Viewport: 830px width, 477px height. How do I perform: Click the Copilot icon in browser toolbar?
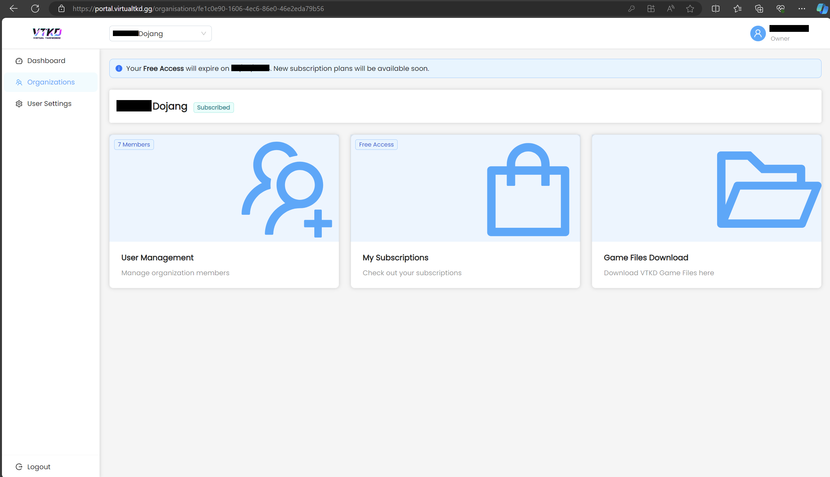pos(822,8)
